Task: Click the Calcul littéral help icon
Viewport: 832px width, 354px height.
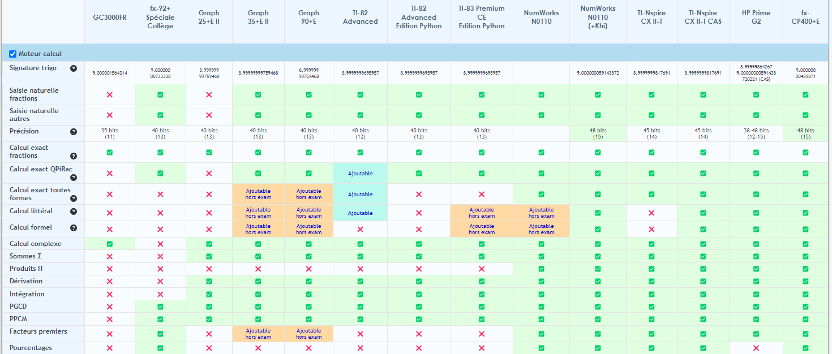Action: point(74,211)
